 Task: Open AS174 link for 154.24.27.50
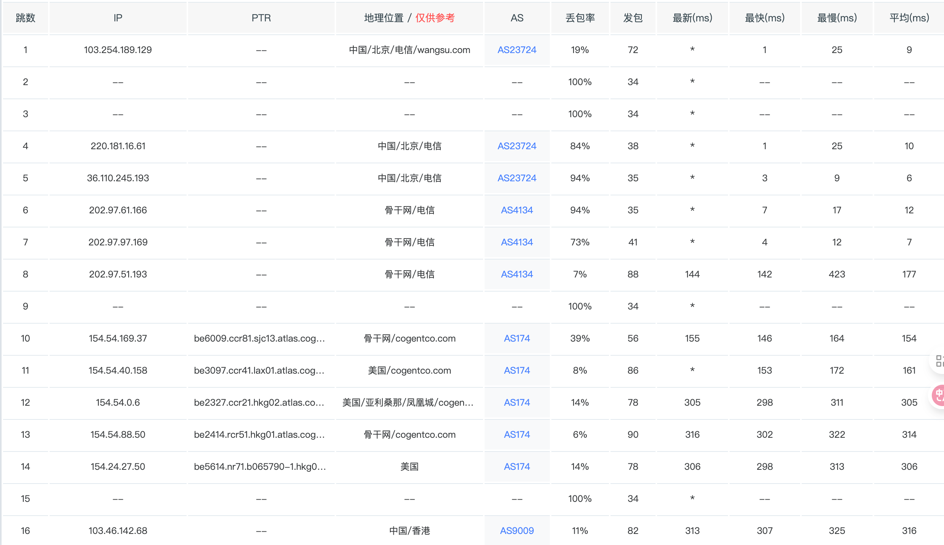tap(517, 467)
